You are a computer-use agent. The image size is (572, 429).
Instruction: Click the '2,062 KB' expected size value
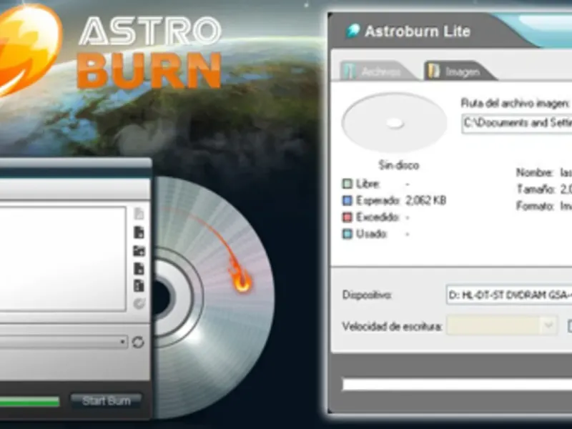425,200
